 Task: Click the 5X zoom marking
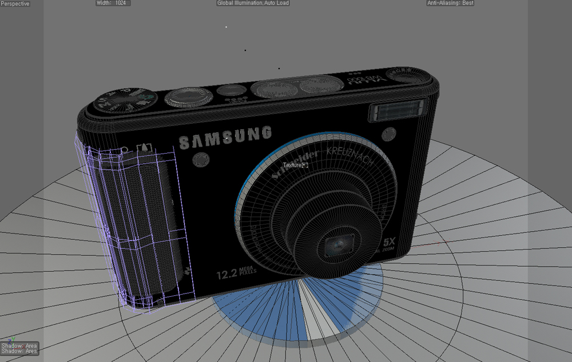389,242
